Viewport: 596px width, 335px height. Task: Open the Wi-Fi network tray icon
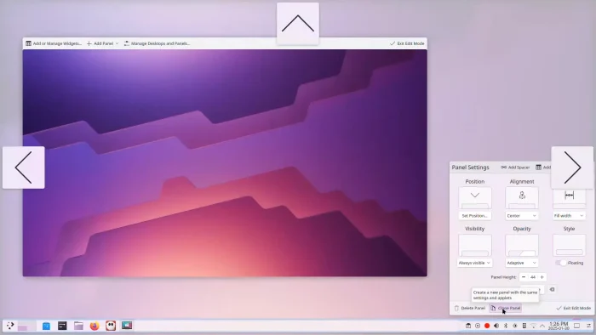533,326
